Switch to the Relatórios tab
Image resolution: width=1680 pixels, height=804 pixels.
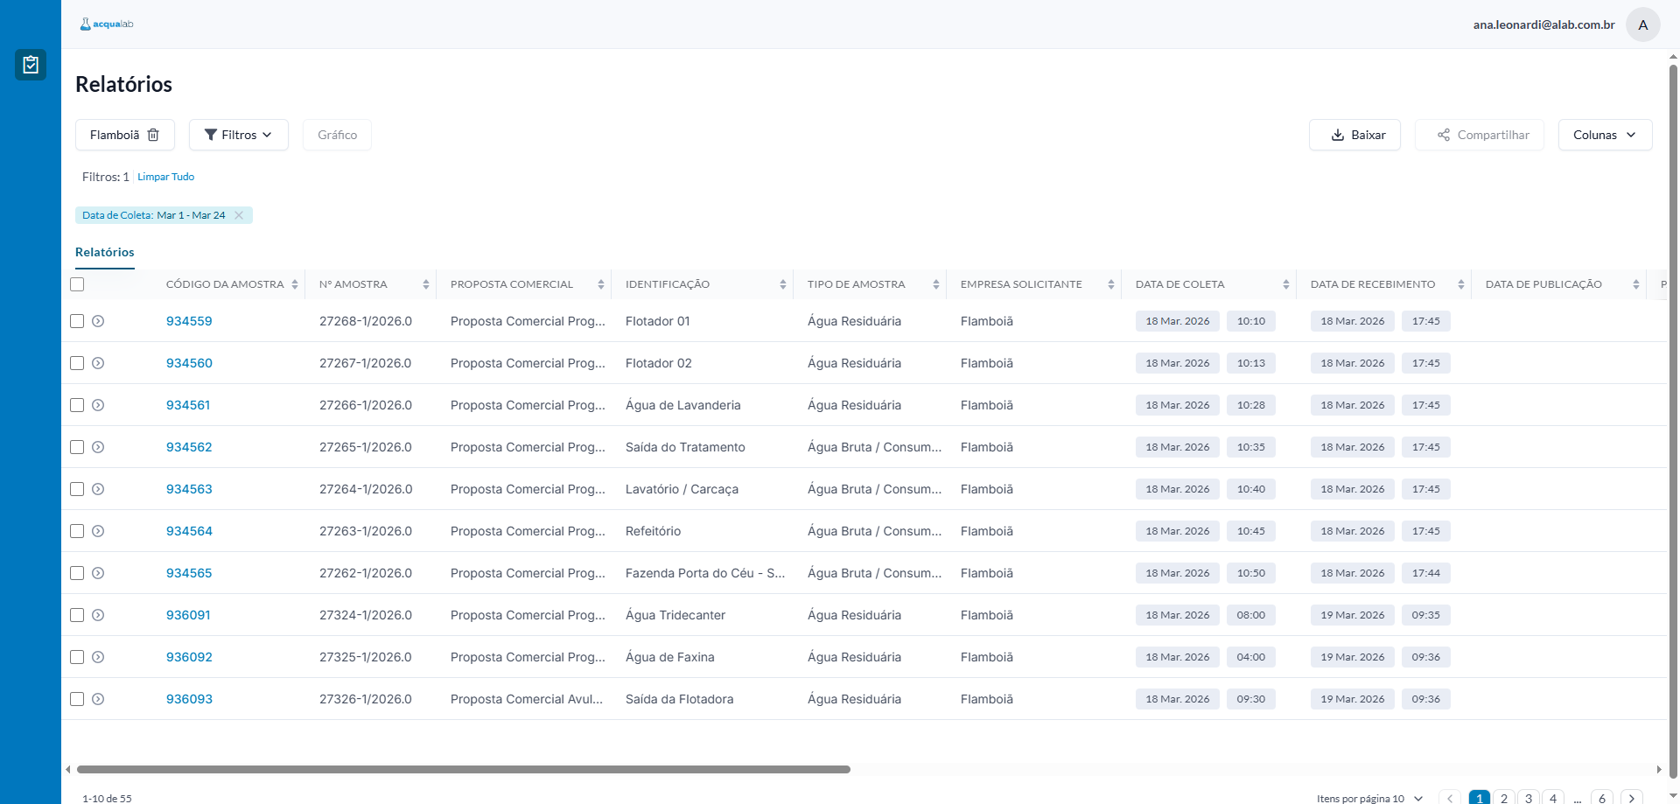click(x=105, y=252)
